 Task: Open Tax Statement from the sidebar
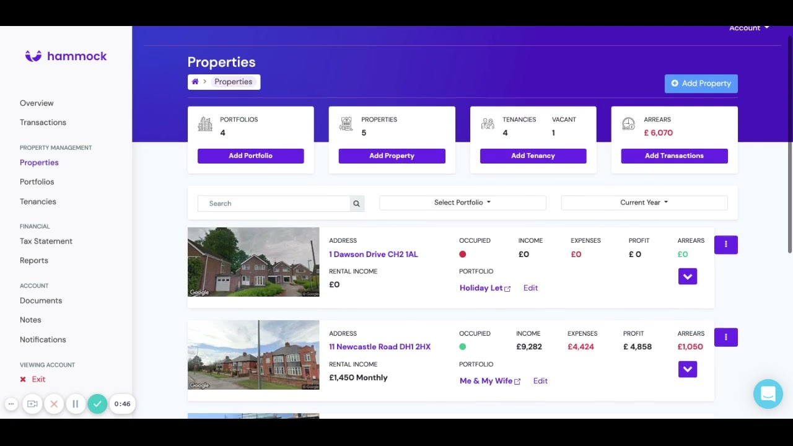46,242
